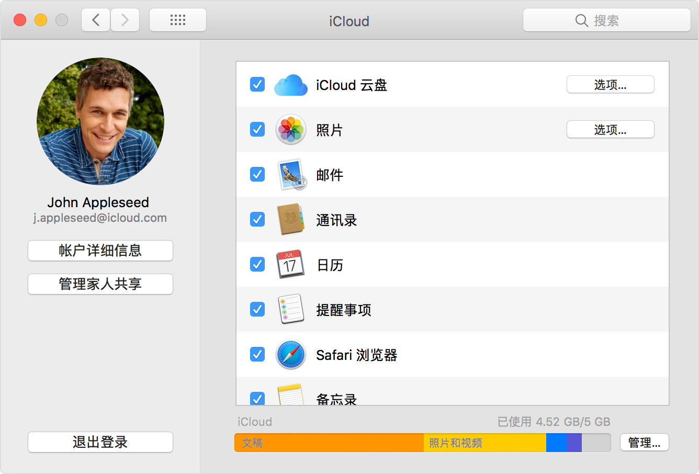Click 退出登录 to sign out

[x=100, y=442]
